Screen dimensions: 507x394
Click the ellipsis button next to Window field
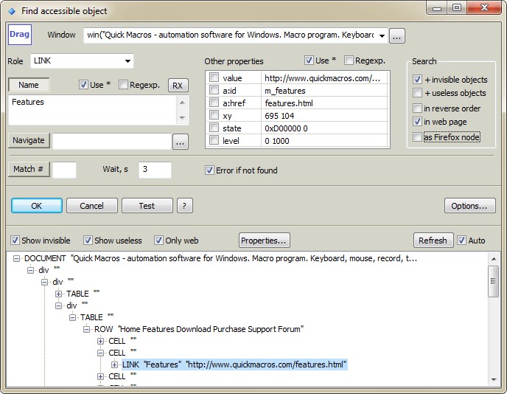(x=397, y=35)
